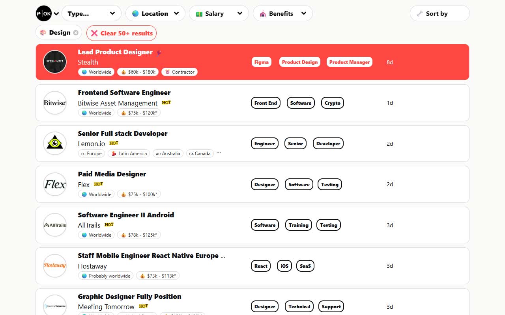Click the Latin America location badge
The height and width of the screenshot is (315, 505).
coord(129,154)
